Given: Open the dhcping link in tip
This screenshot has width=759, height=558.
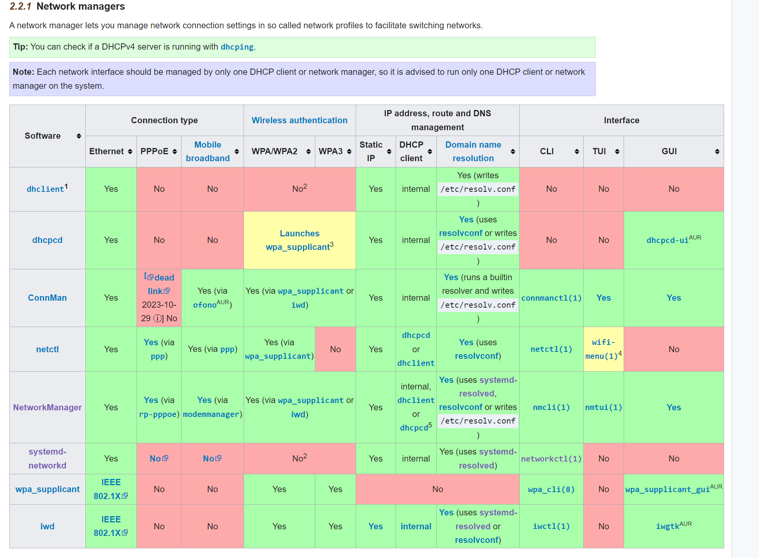Looking at the screenshot, I should (x=237, y=47).
